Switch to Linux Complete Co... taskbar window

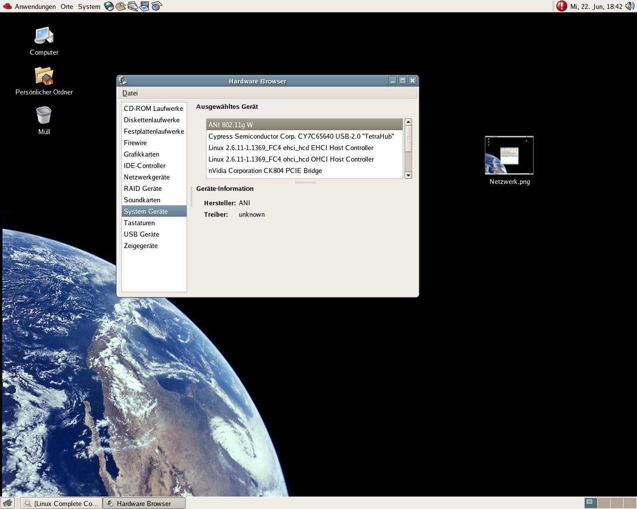61,504
